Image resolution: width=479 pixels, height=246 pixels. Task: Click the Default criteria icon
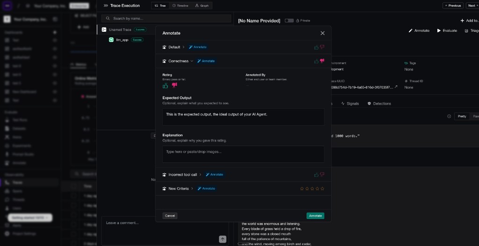[164, 47]
